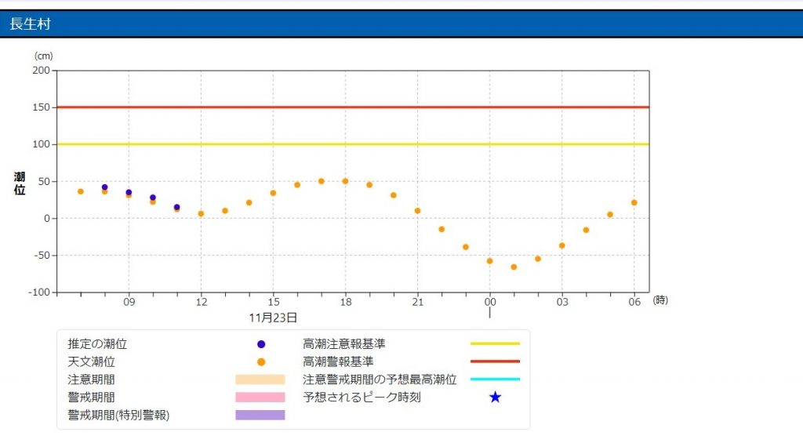Click the 18 hour x-axis label

(346, 302)
